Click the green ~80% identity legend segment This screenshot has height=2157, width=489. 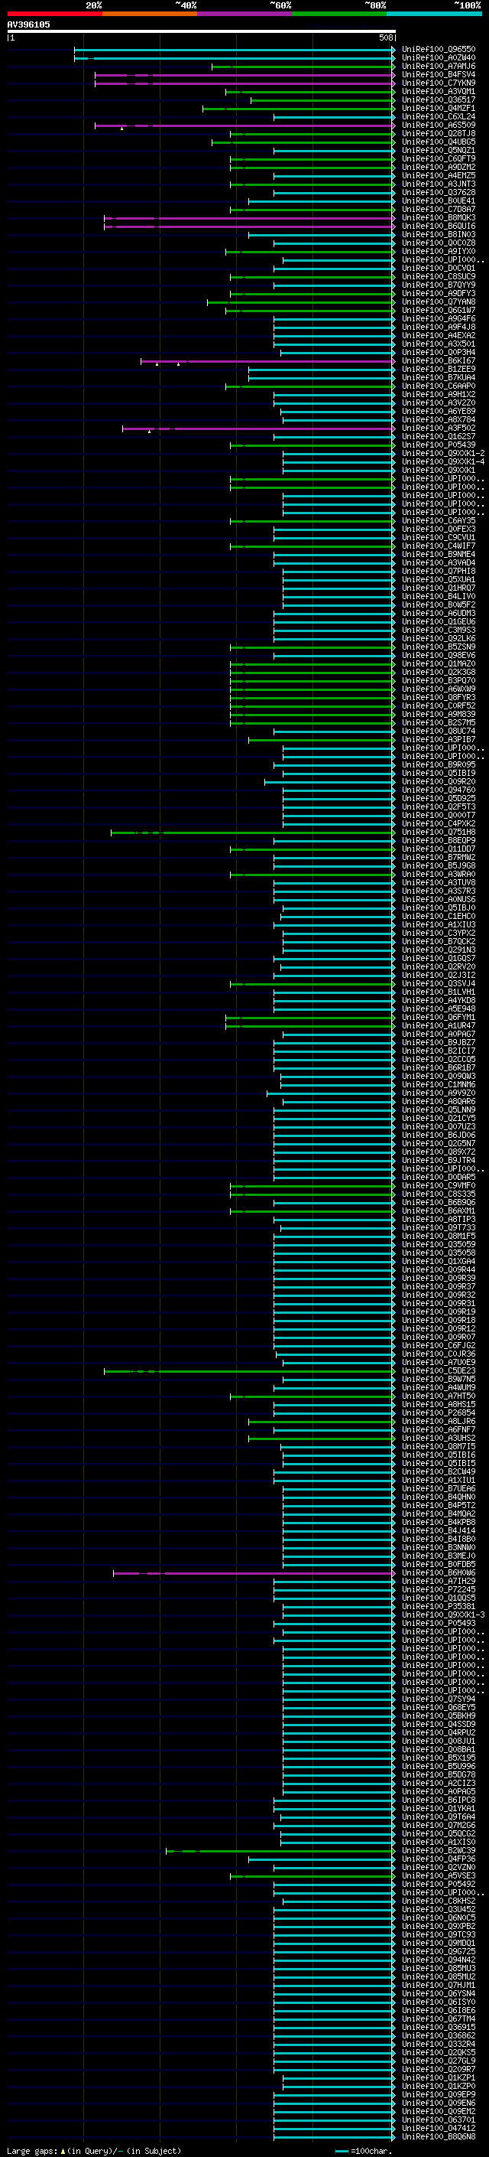click(x=339, y=14)
